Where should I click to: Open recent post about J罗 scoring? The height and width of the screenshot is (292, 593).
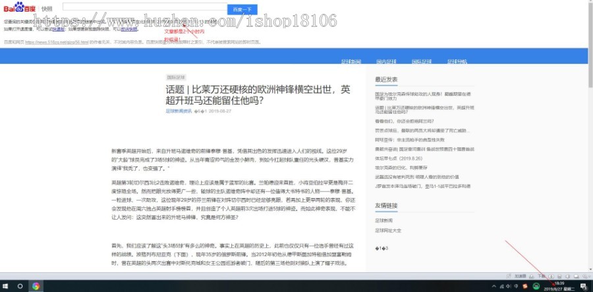click(422, 186)
